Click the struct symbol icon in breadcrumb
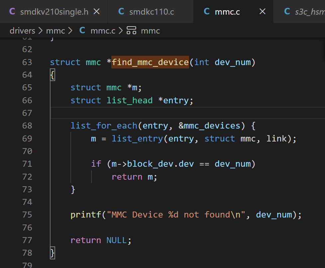325x268 pixels. pos(132,31)
